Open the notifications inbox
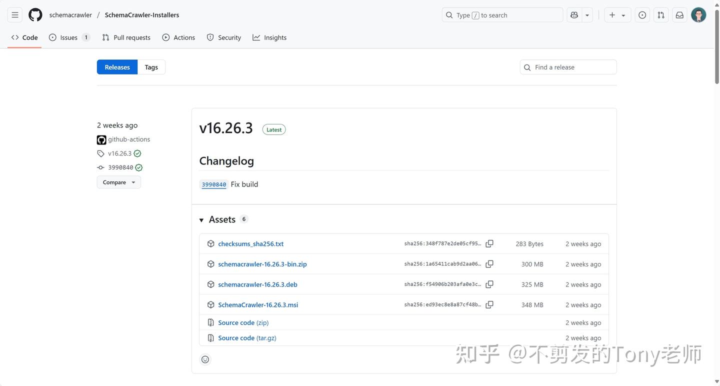The image size is (720, 386). point(679,14)
